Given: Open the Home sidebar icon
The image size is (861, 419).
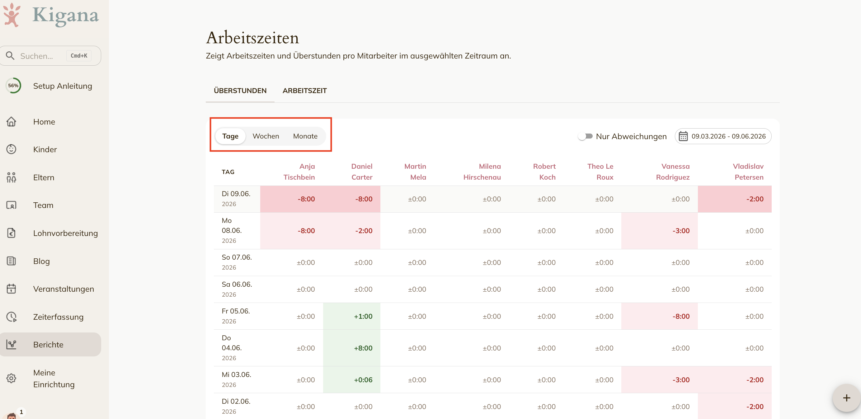Looking at the screenshot, I should [12, 122].
